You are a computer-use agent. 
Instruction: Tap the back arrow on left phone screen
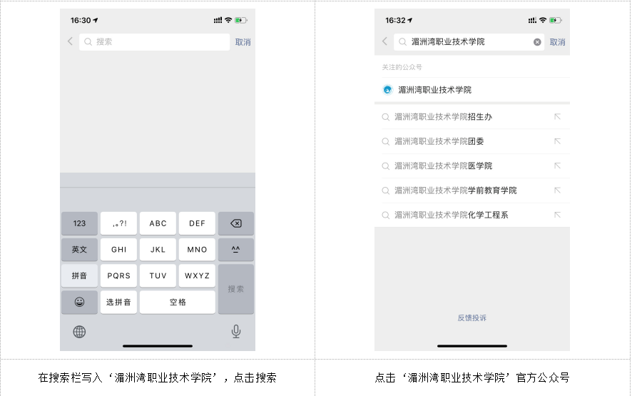tap(70, 41)
